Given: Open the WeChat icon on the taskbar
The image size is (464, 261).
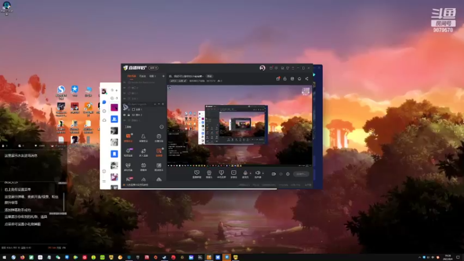Looking at the screenshot, I should (x=58, y=258).
